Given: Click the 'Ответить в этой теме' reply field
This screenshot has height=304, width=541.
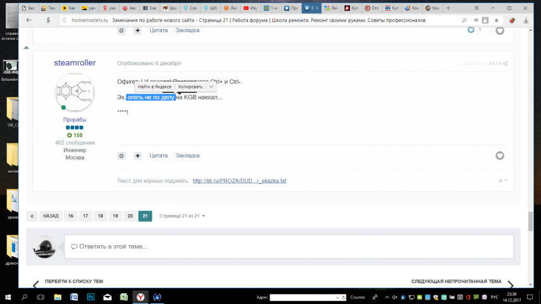Looking at the screenshot, I should coord(288,246).
